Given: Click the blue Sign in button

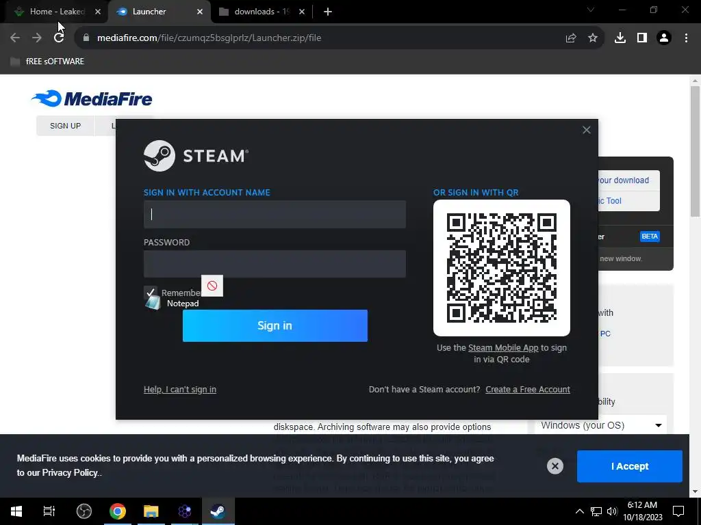Looking at the screenshot, I should (x=275, y=326).
